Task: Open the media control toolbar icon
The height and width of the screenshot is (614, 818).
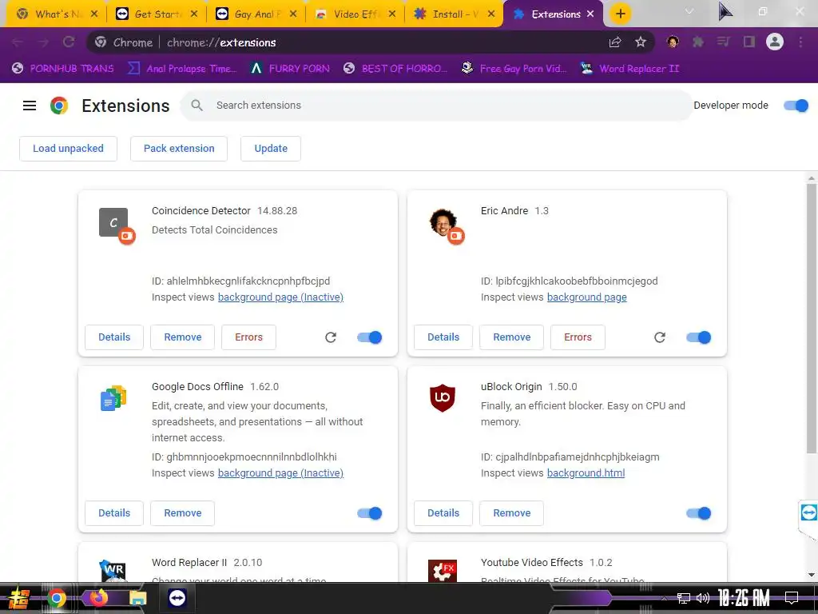Action: click(723, 42)
